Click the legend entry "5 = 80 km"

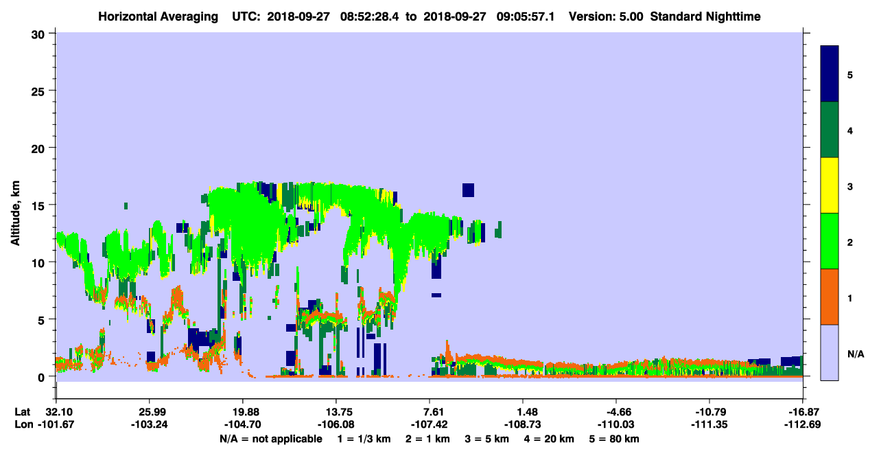pyautogui.click(x=615, y=439)
